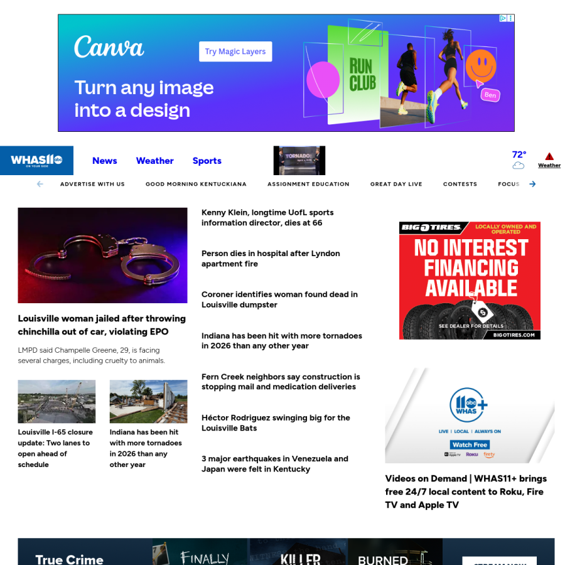Click the Try Magic Layers button
This screenshot has height=565, width=565.
click(235, 51)
